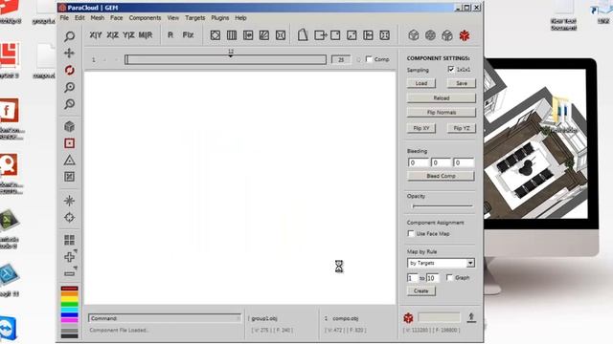This screenshot has width=613, height=344.
Task: Select the magnifier zoom tool at top of sidebar
Action: pos(70,36)
